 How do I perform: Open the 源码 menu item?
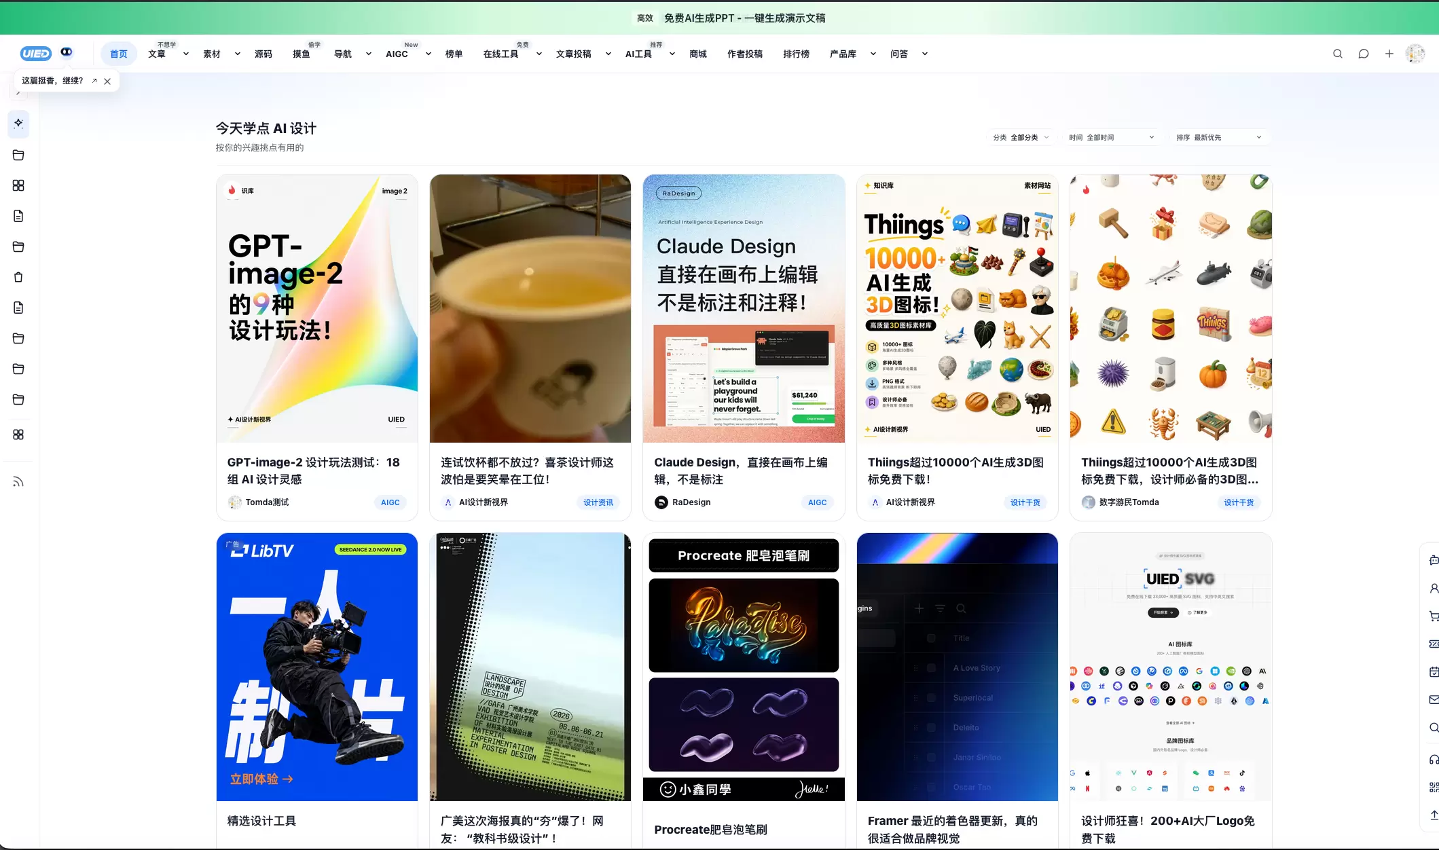tap(263, 54)
